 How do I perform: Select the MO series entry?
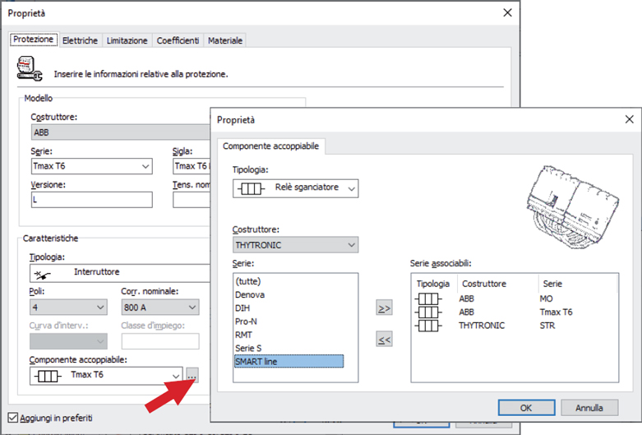point(546,299)
